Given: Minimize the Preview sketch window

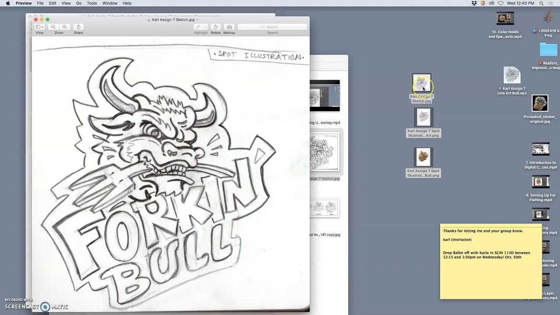Looking at the screenshot, I should 42,20.
